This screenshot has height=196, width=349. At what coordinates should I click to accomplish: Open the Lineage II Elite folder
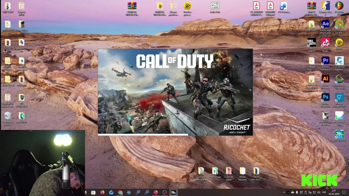[312, 64]
